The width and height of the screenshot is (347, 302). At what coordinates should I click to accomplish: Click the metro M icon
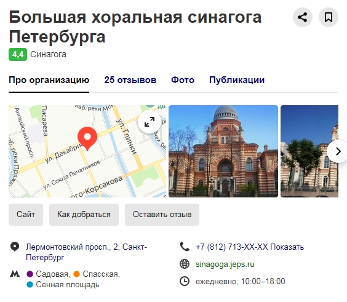click(15, 274)
